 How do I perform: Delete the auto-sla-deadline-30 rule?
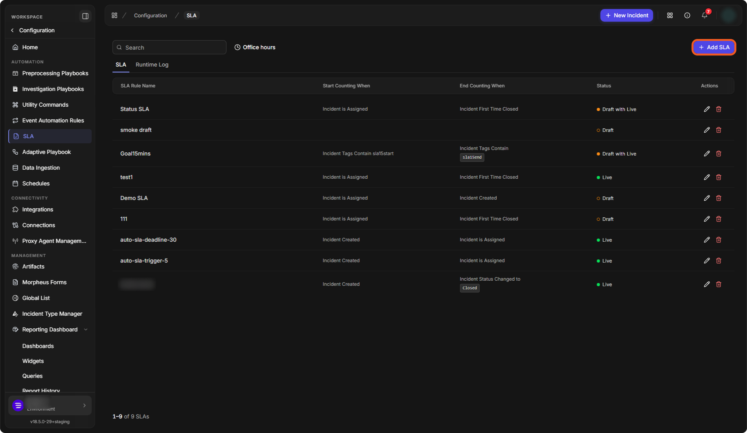(x=719, y=240)
